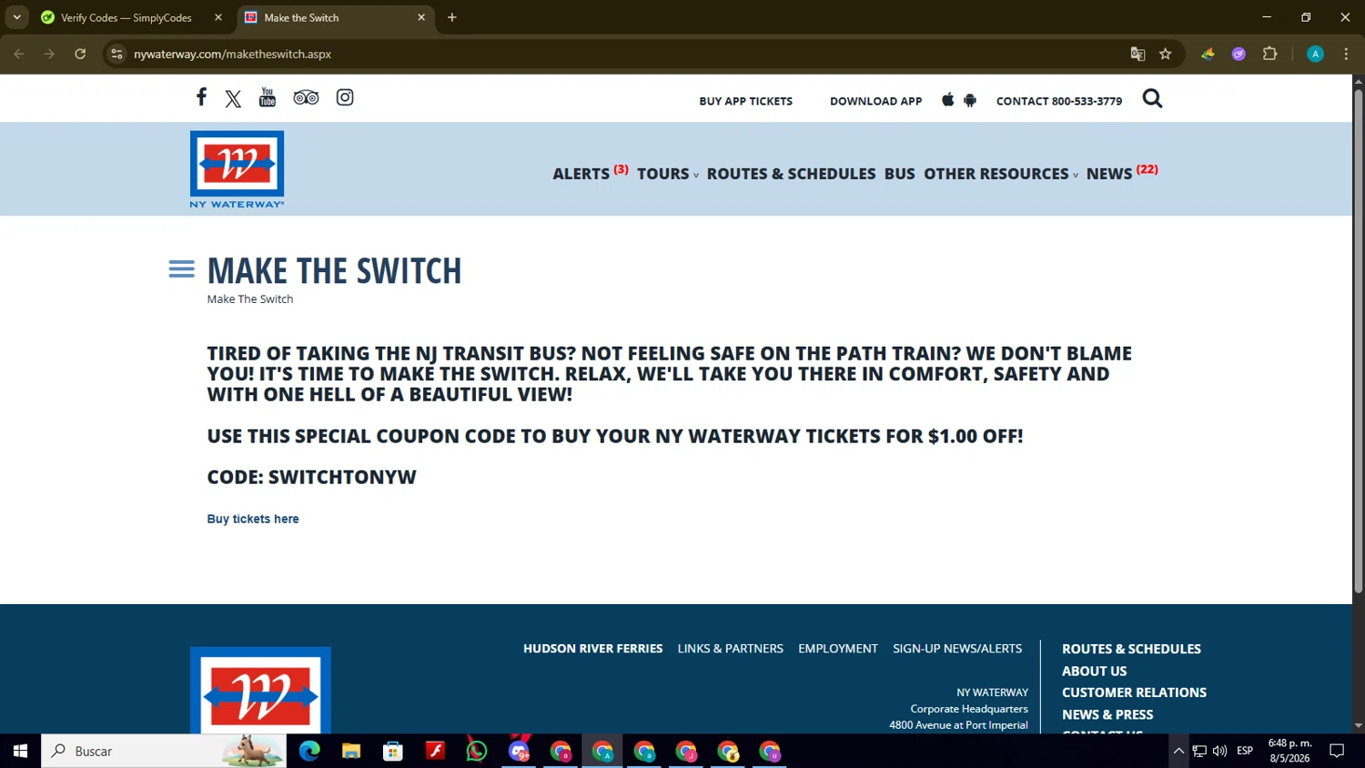Viewport: 1365px width, 768px height.
Task: Click the purple tag extension icon
Action: pos(1239,54)
